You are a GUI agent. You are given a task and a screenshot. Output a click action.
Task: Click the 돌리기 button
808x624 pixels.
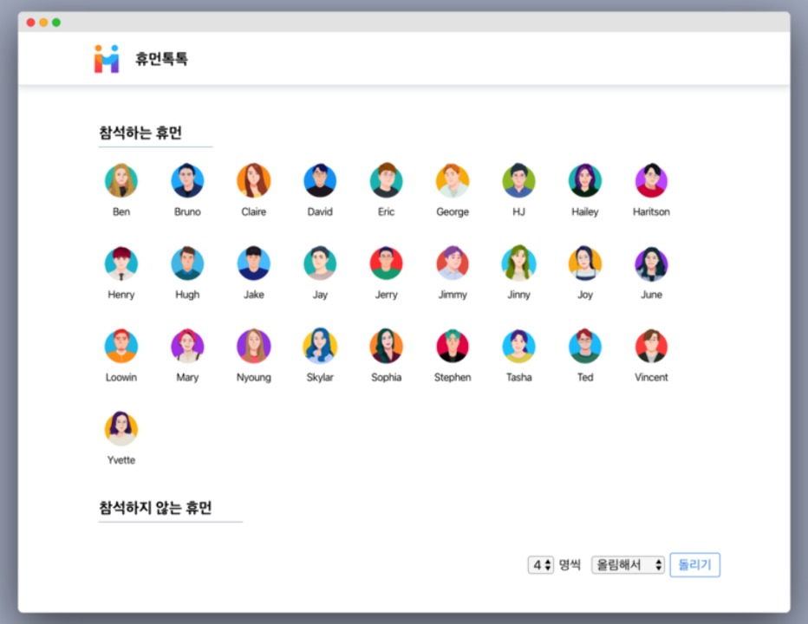pyautogui.click(x=694, y=565)
